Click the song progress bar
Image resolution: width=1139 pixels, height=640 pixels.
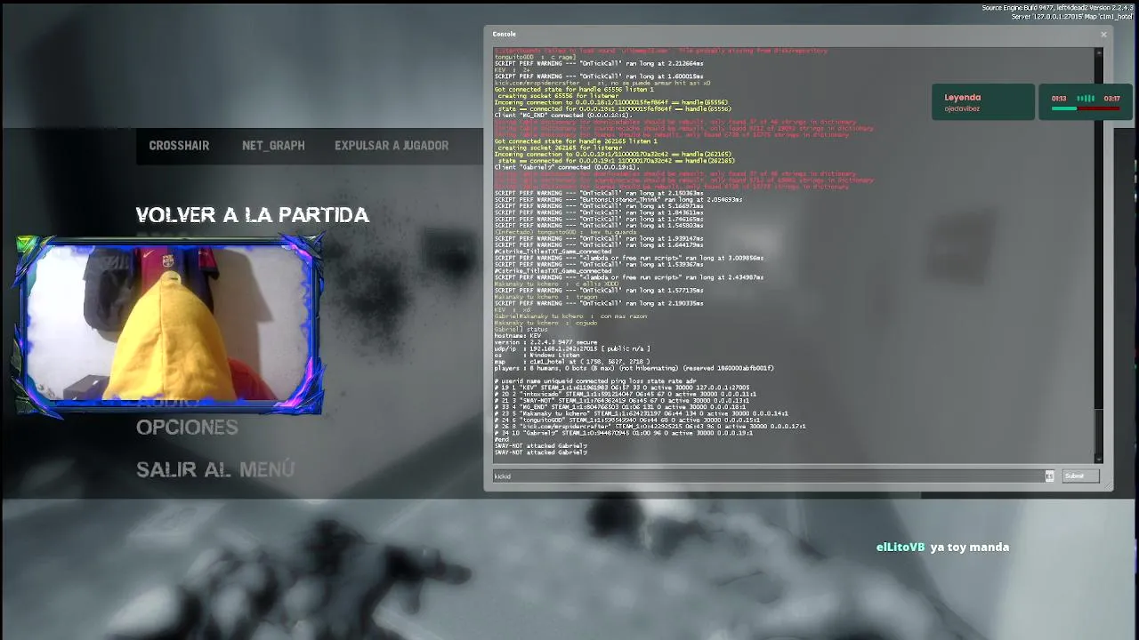[x=1086, y=108]
